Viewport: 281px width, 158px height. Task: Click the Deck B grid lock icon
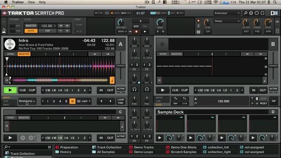tap(195, 99)
